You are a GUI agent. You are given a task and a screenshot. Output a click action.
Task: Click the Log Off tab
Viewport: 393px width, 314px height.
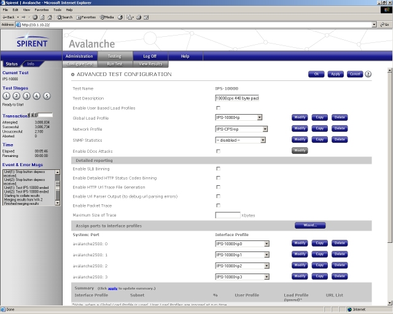click(150, 56)
